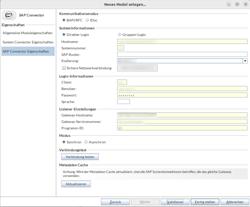This screenshot has height=207, width=250.
Task: Select Synchron mode radio button
Action: point(64,142)
